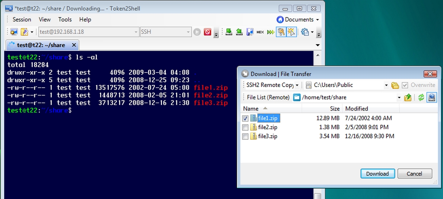Uncheck the file1.zip checkbox
The height and width of the screenshot is (199, 443).
tap(245, 118)
